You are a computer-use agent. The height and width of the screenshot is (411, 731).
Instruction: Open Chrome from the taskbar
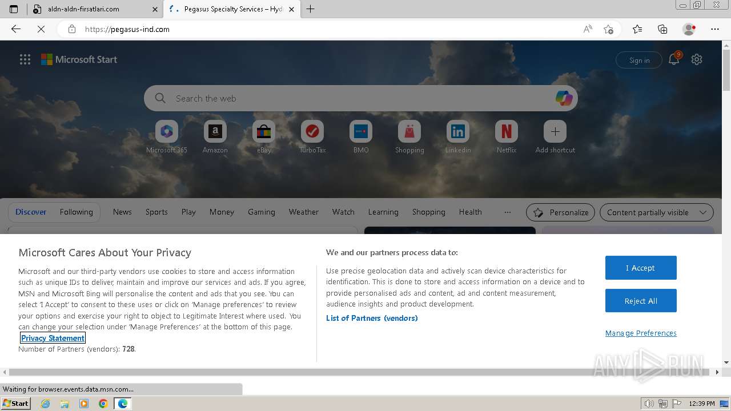(x=103, y=404)
